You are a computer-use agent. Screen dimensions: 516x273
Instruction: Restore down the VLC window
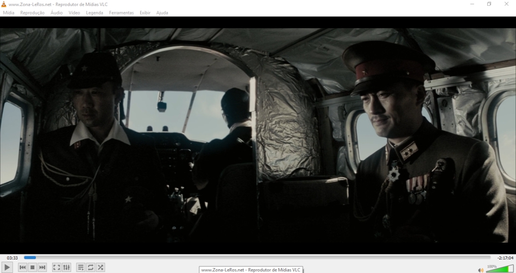[489, 4]
